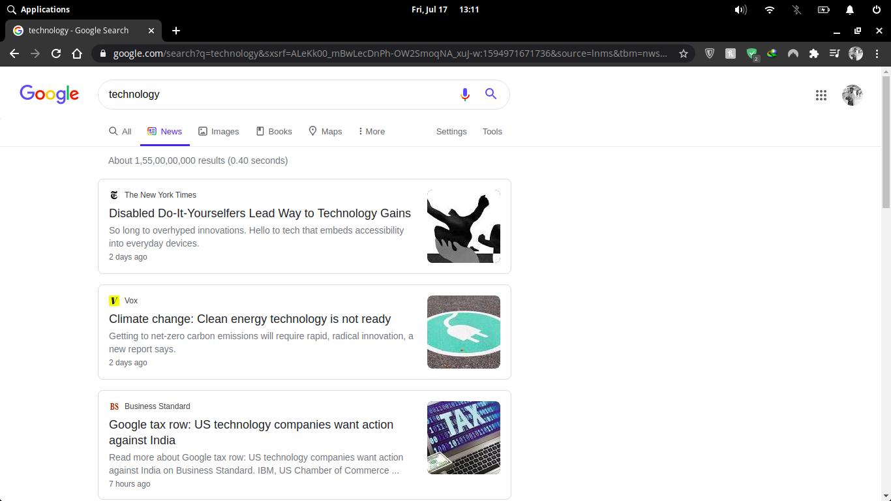Open the search Settings menu

(451, 132)
